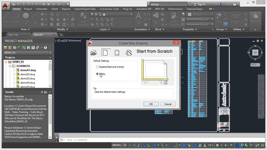
Task: Toggle polar tracking circle icon in status bar
Action: (154, 145)
